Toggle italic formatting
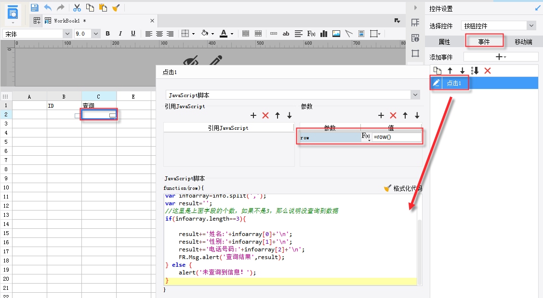543x298 pixels. tap(120, 34)
